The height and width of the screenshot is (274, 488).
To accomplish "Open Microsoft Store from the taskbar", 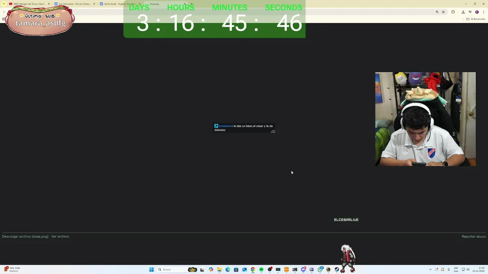I will [236, 269].
